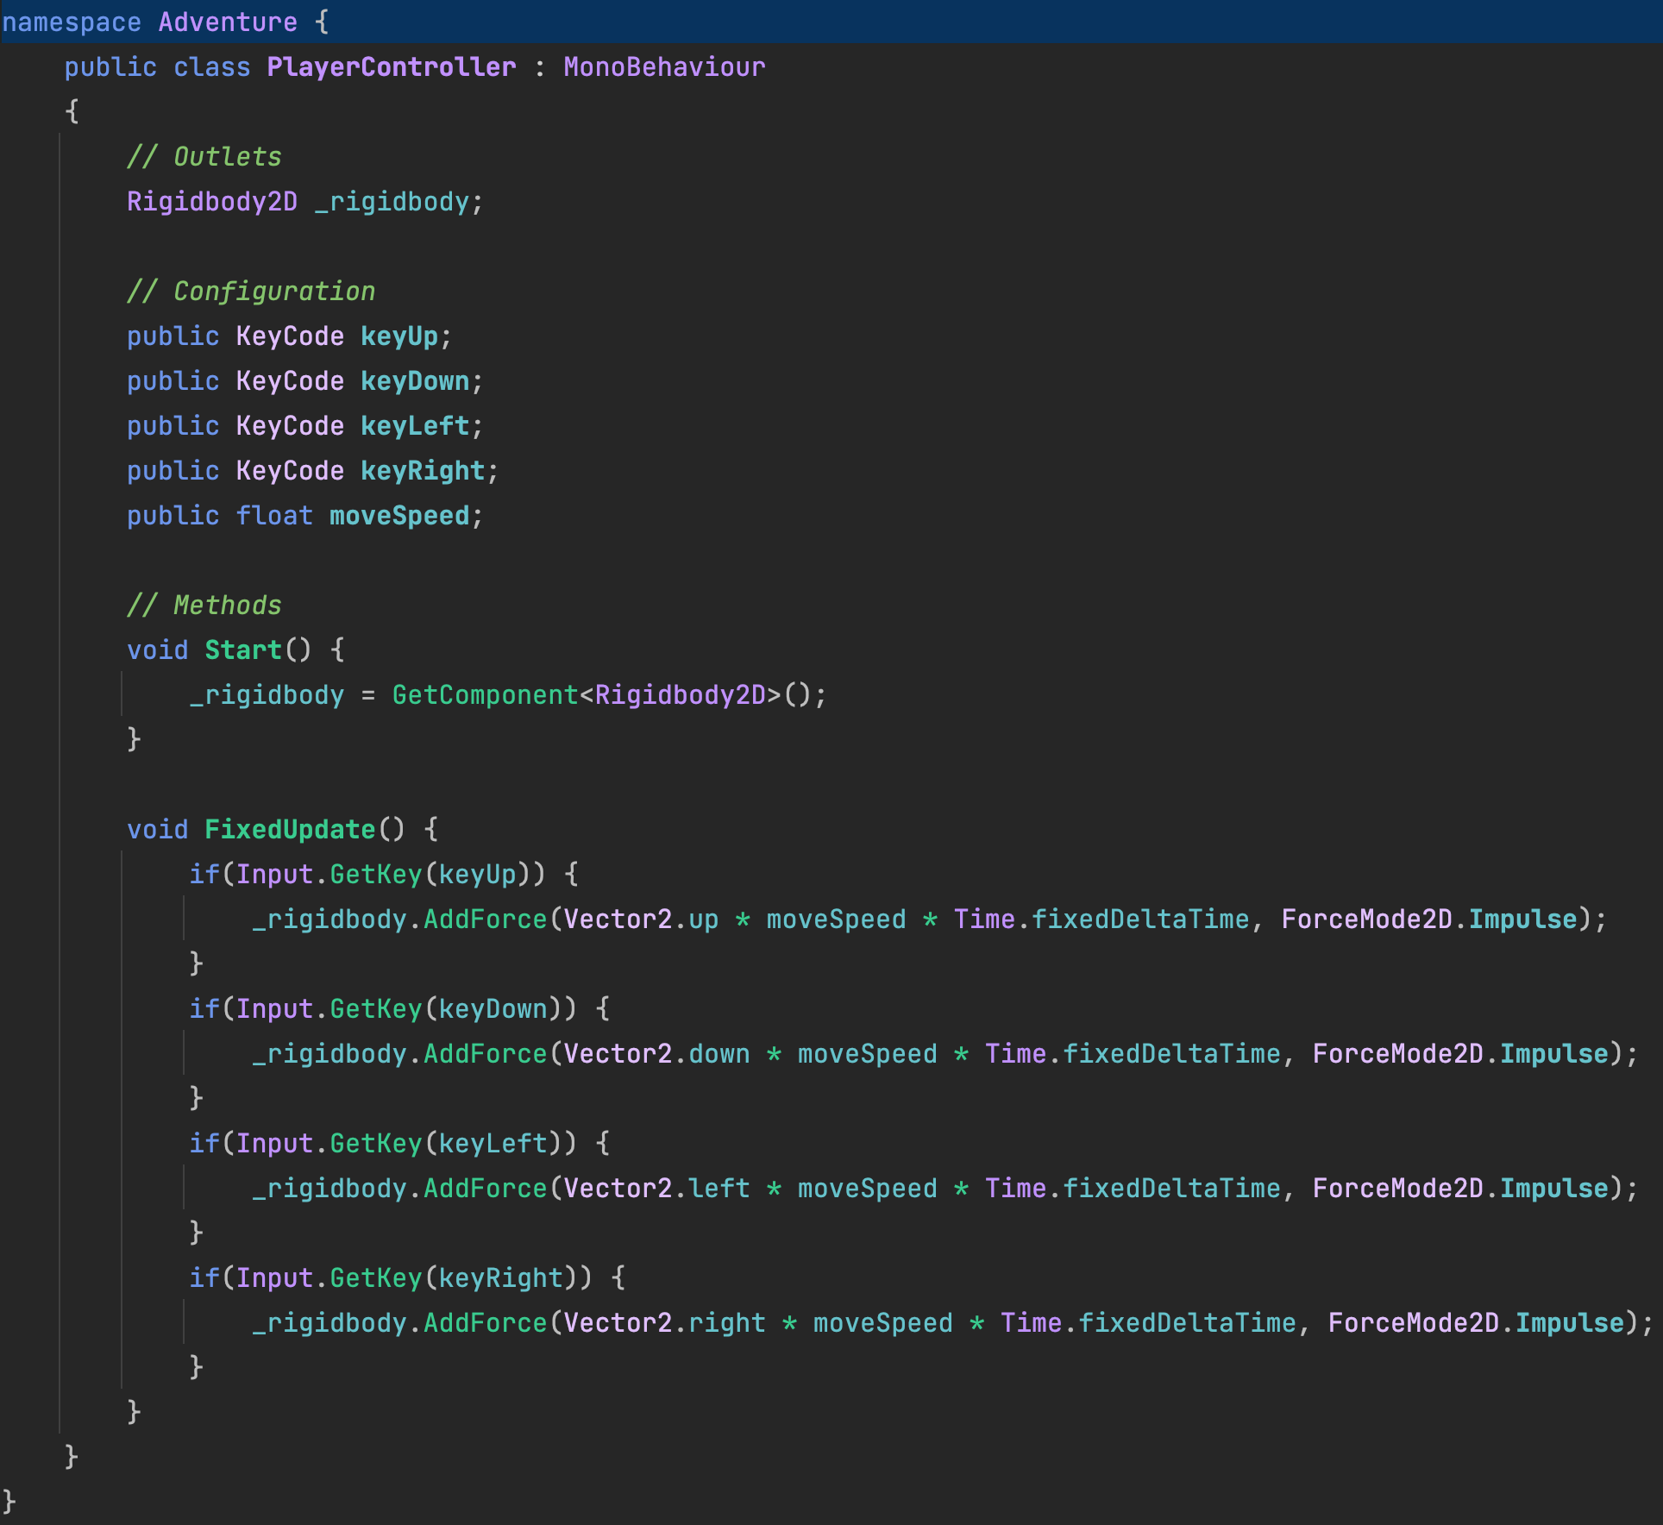This screenshot has height=1525, width=1663.
Task: Click the keyDown field declaration
Action: coord(414,381)
